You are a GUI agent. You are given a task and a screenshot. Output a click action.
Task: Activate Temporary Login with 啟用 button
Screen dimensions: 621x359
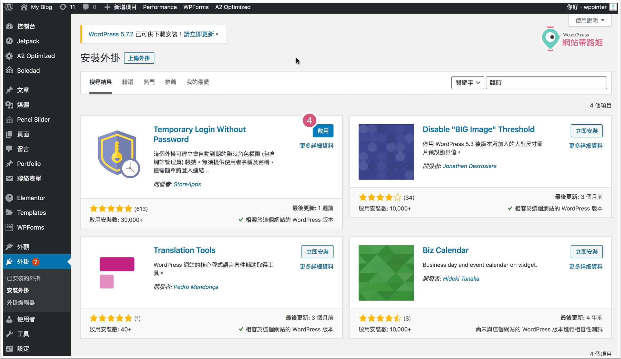tap(323, 131)
